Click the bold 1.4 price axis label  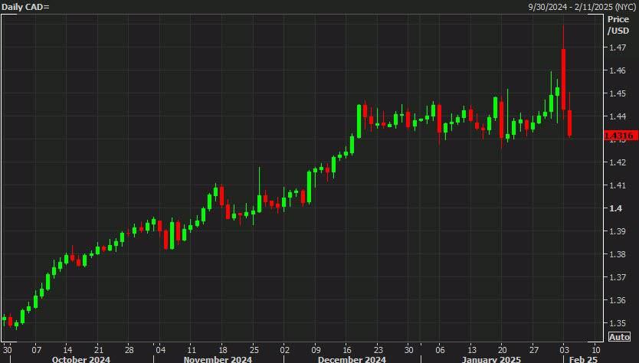[615, 208]
